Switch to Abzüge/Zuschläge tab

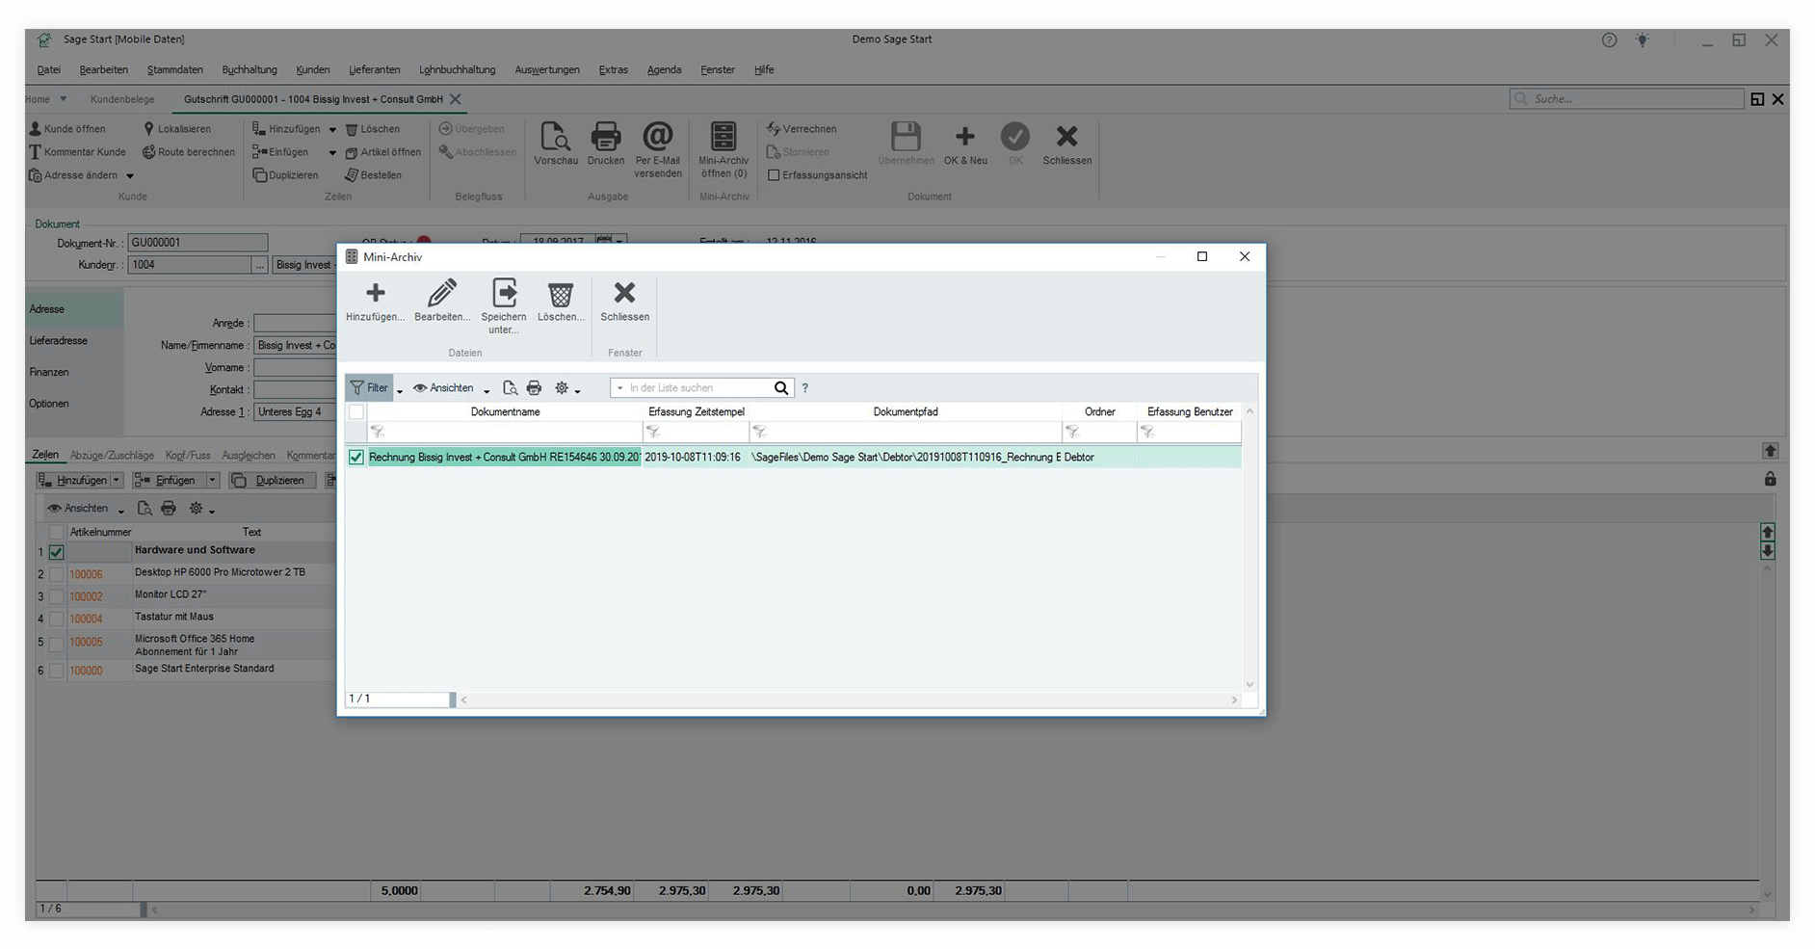112,456
